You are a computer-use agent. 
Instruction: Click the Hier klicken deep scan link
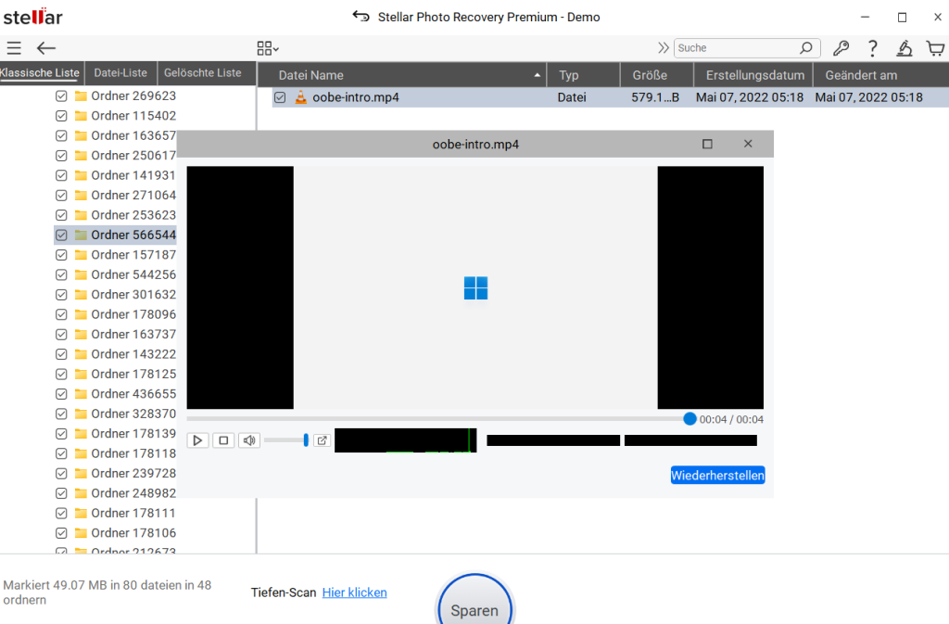tap(354, 592)
